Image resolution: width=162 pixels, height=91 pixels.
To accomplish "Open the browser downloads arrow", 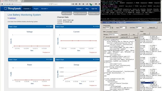I will click(80, 4).
